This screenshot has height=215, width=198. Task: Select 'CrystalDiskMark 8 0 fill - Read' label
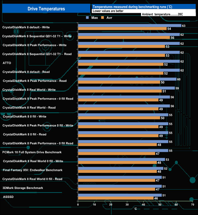tap(25, 134)
